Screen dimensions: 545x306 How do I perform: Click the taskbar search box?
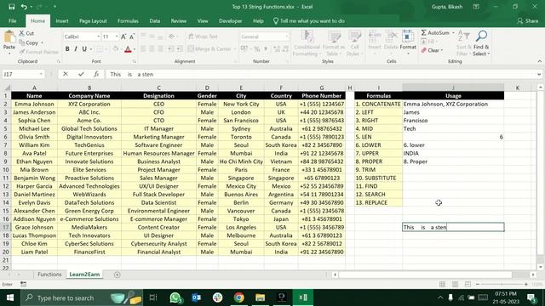coord(82,297)
